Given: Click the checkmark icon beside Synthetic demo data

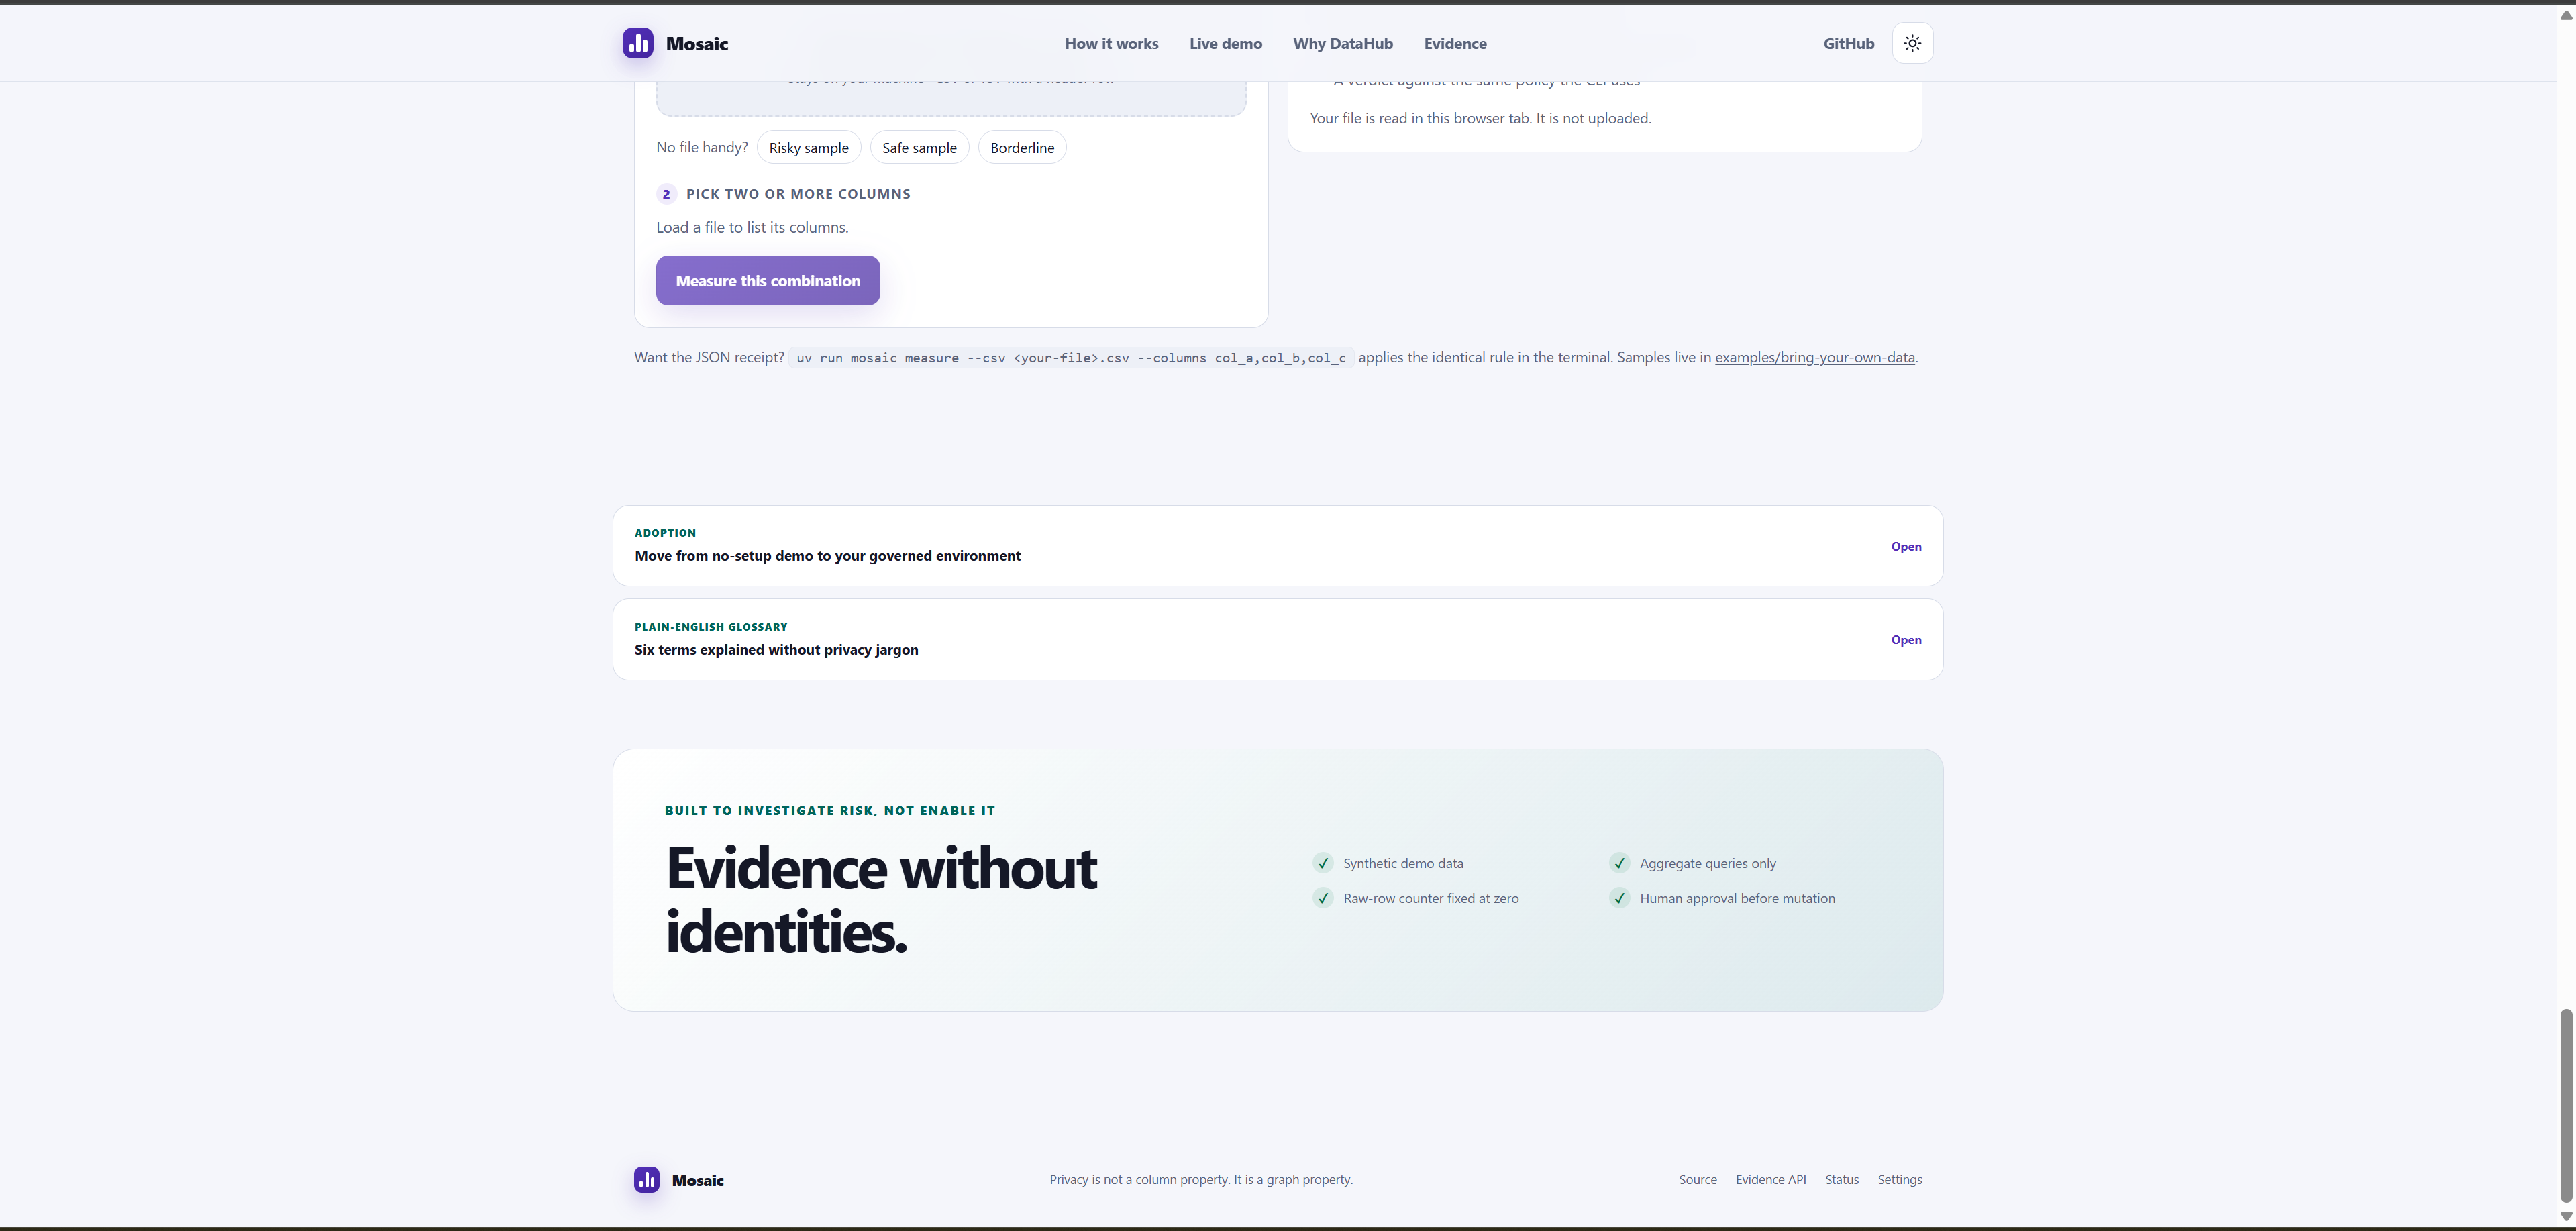Looking at the screenshot, I should pos(1323,863).
